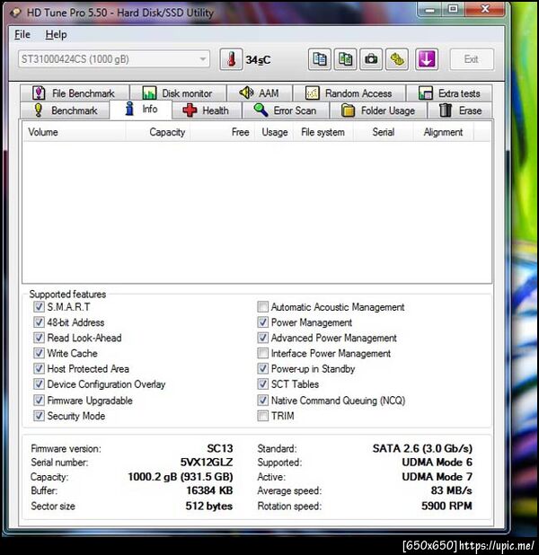Viewport: 539px width, 555px height.
Task: Click standard value SATA 2.6 (3.0 Gb/s)
Action: [422, 448]
